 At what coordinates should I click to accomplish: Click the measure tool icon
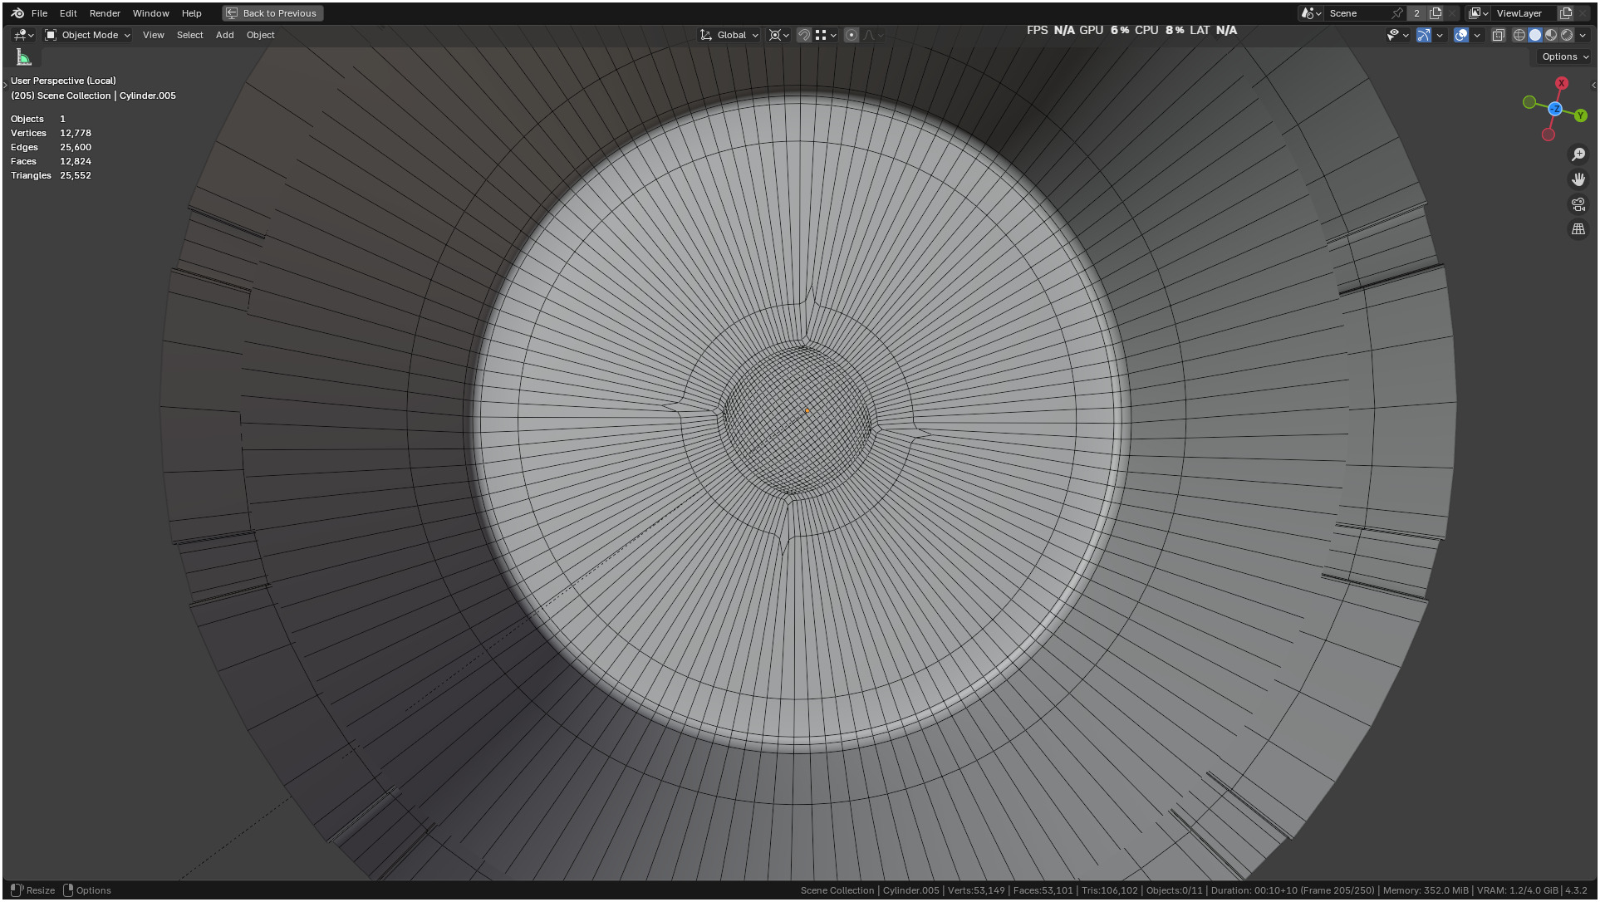pyautogui.click(x=24, y=57)
